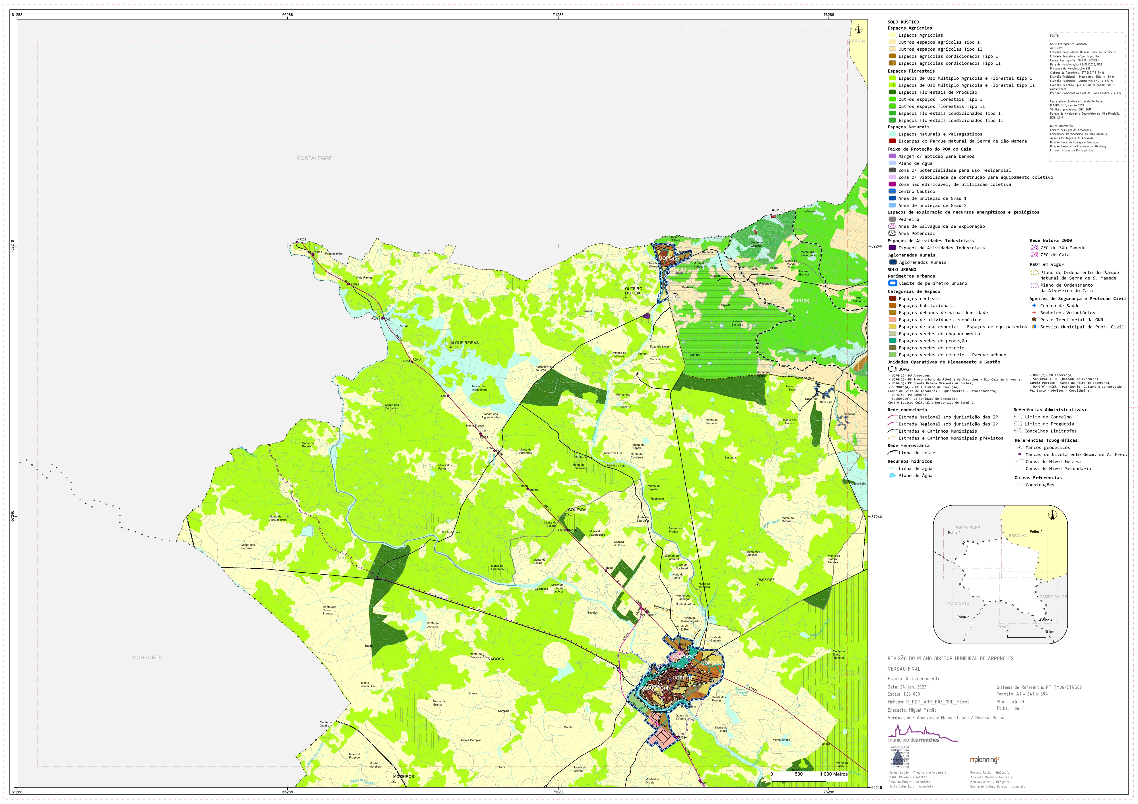Click the ZEC de São Mamede legend symbol
This screenshot has width=1138, height=804.
click(x=1034, y=247)
